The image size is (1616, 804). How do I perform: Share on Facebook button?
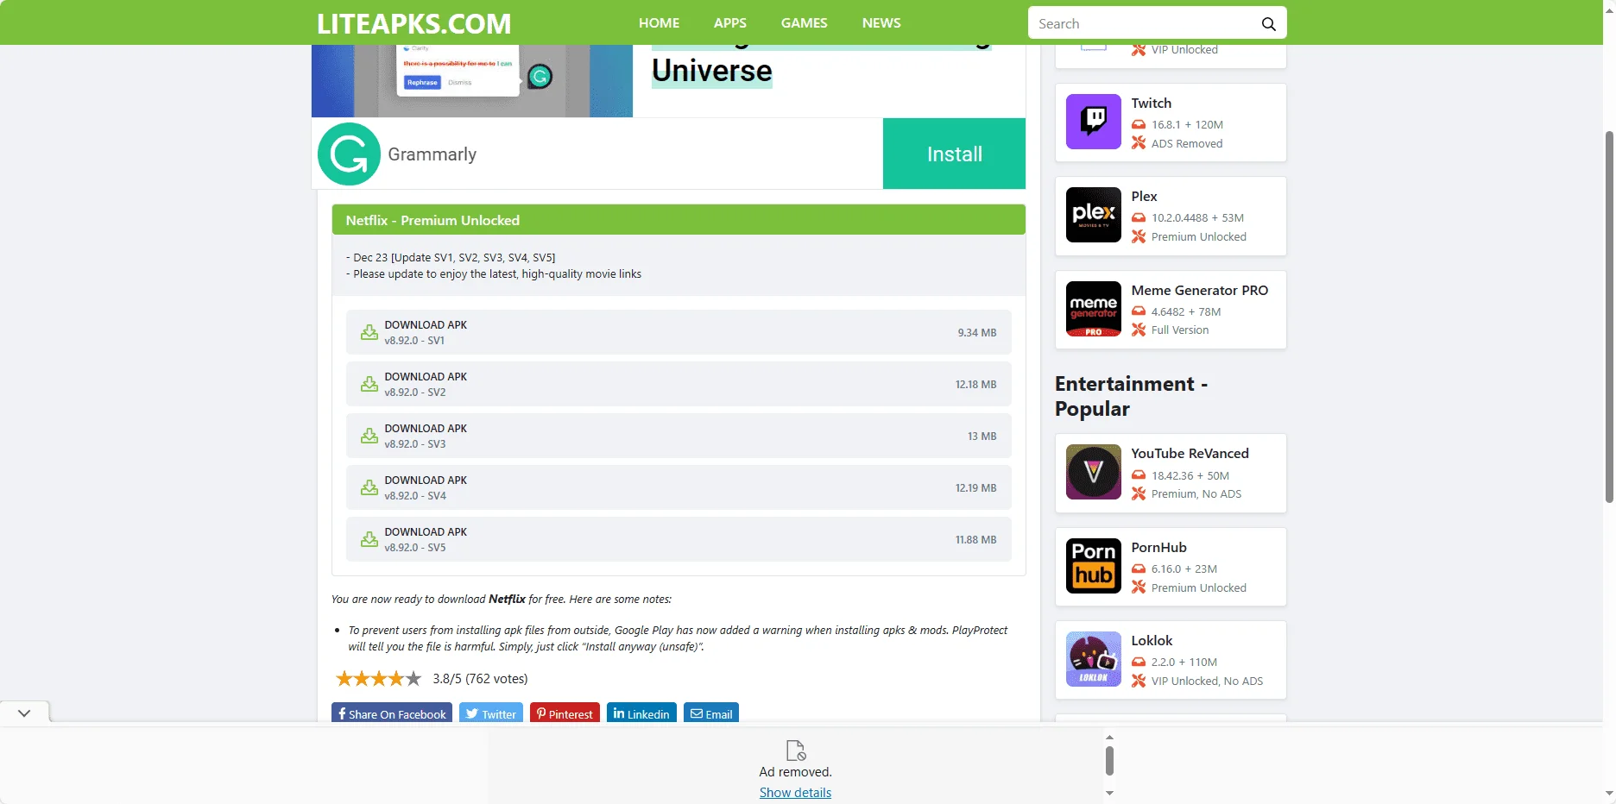point(392,713)
